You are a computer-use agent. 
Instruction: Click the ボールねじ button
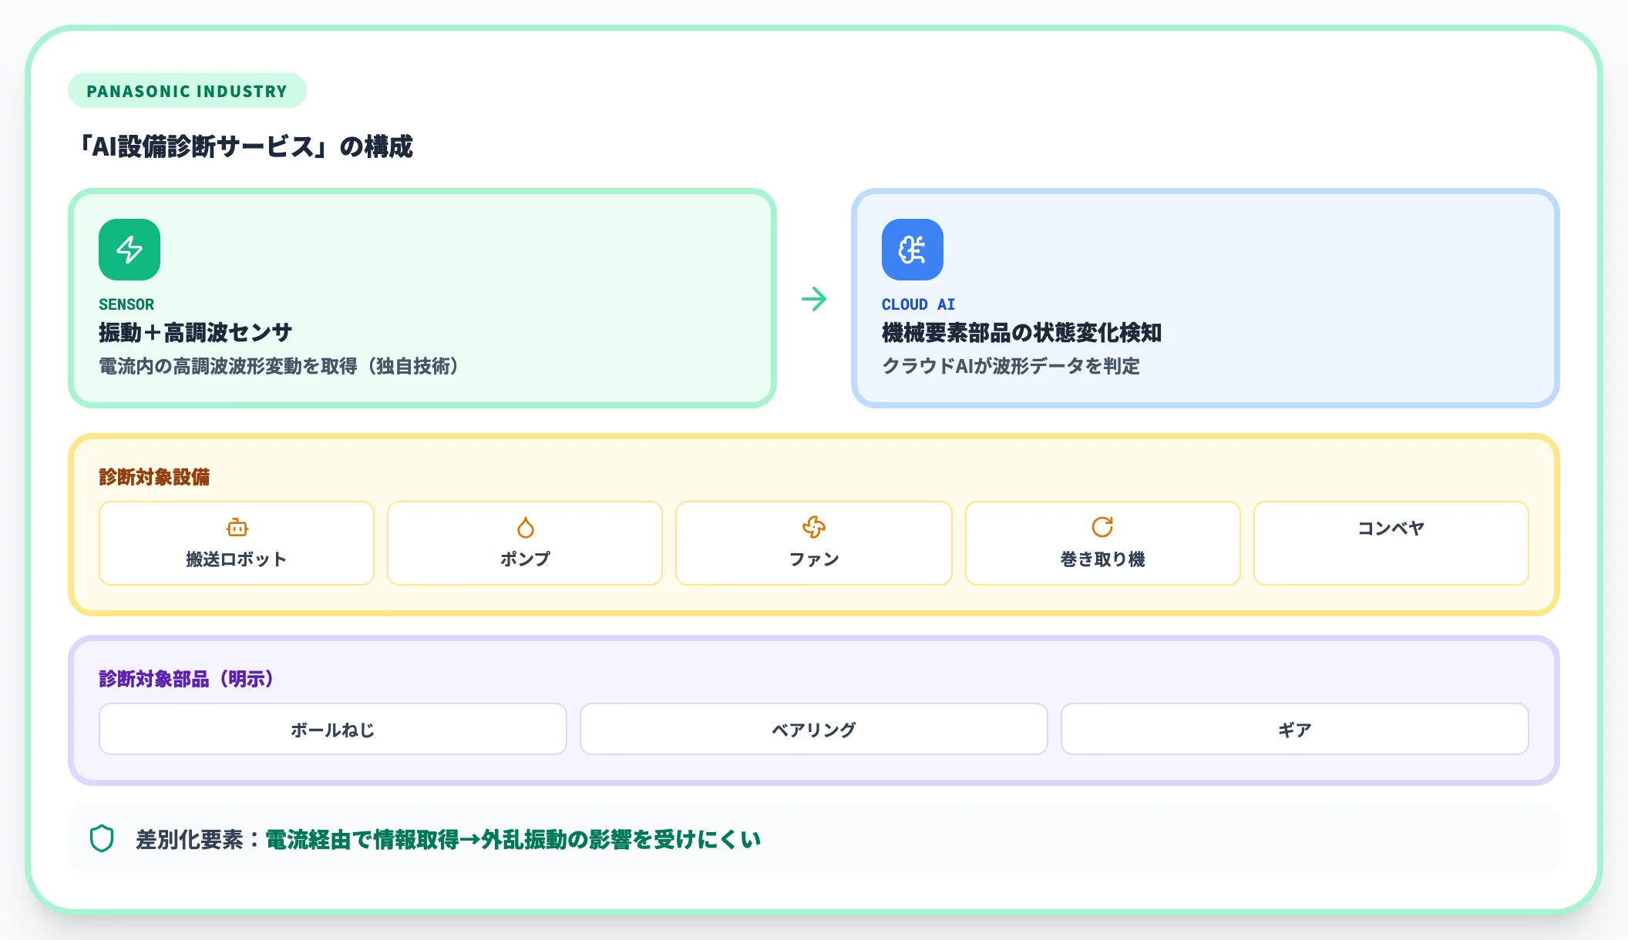click(x=333, y=729)
